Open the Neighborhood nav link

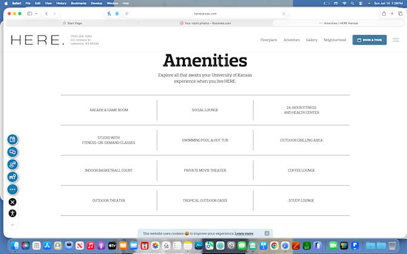335,40
